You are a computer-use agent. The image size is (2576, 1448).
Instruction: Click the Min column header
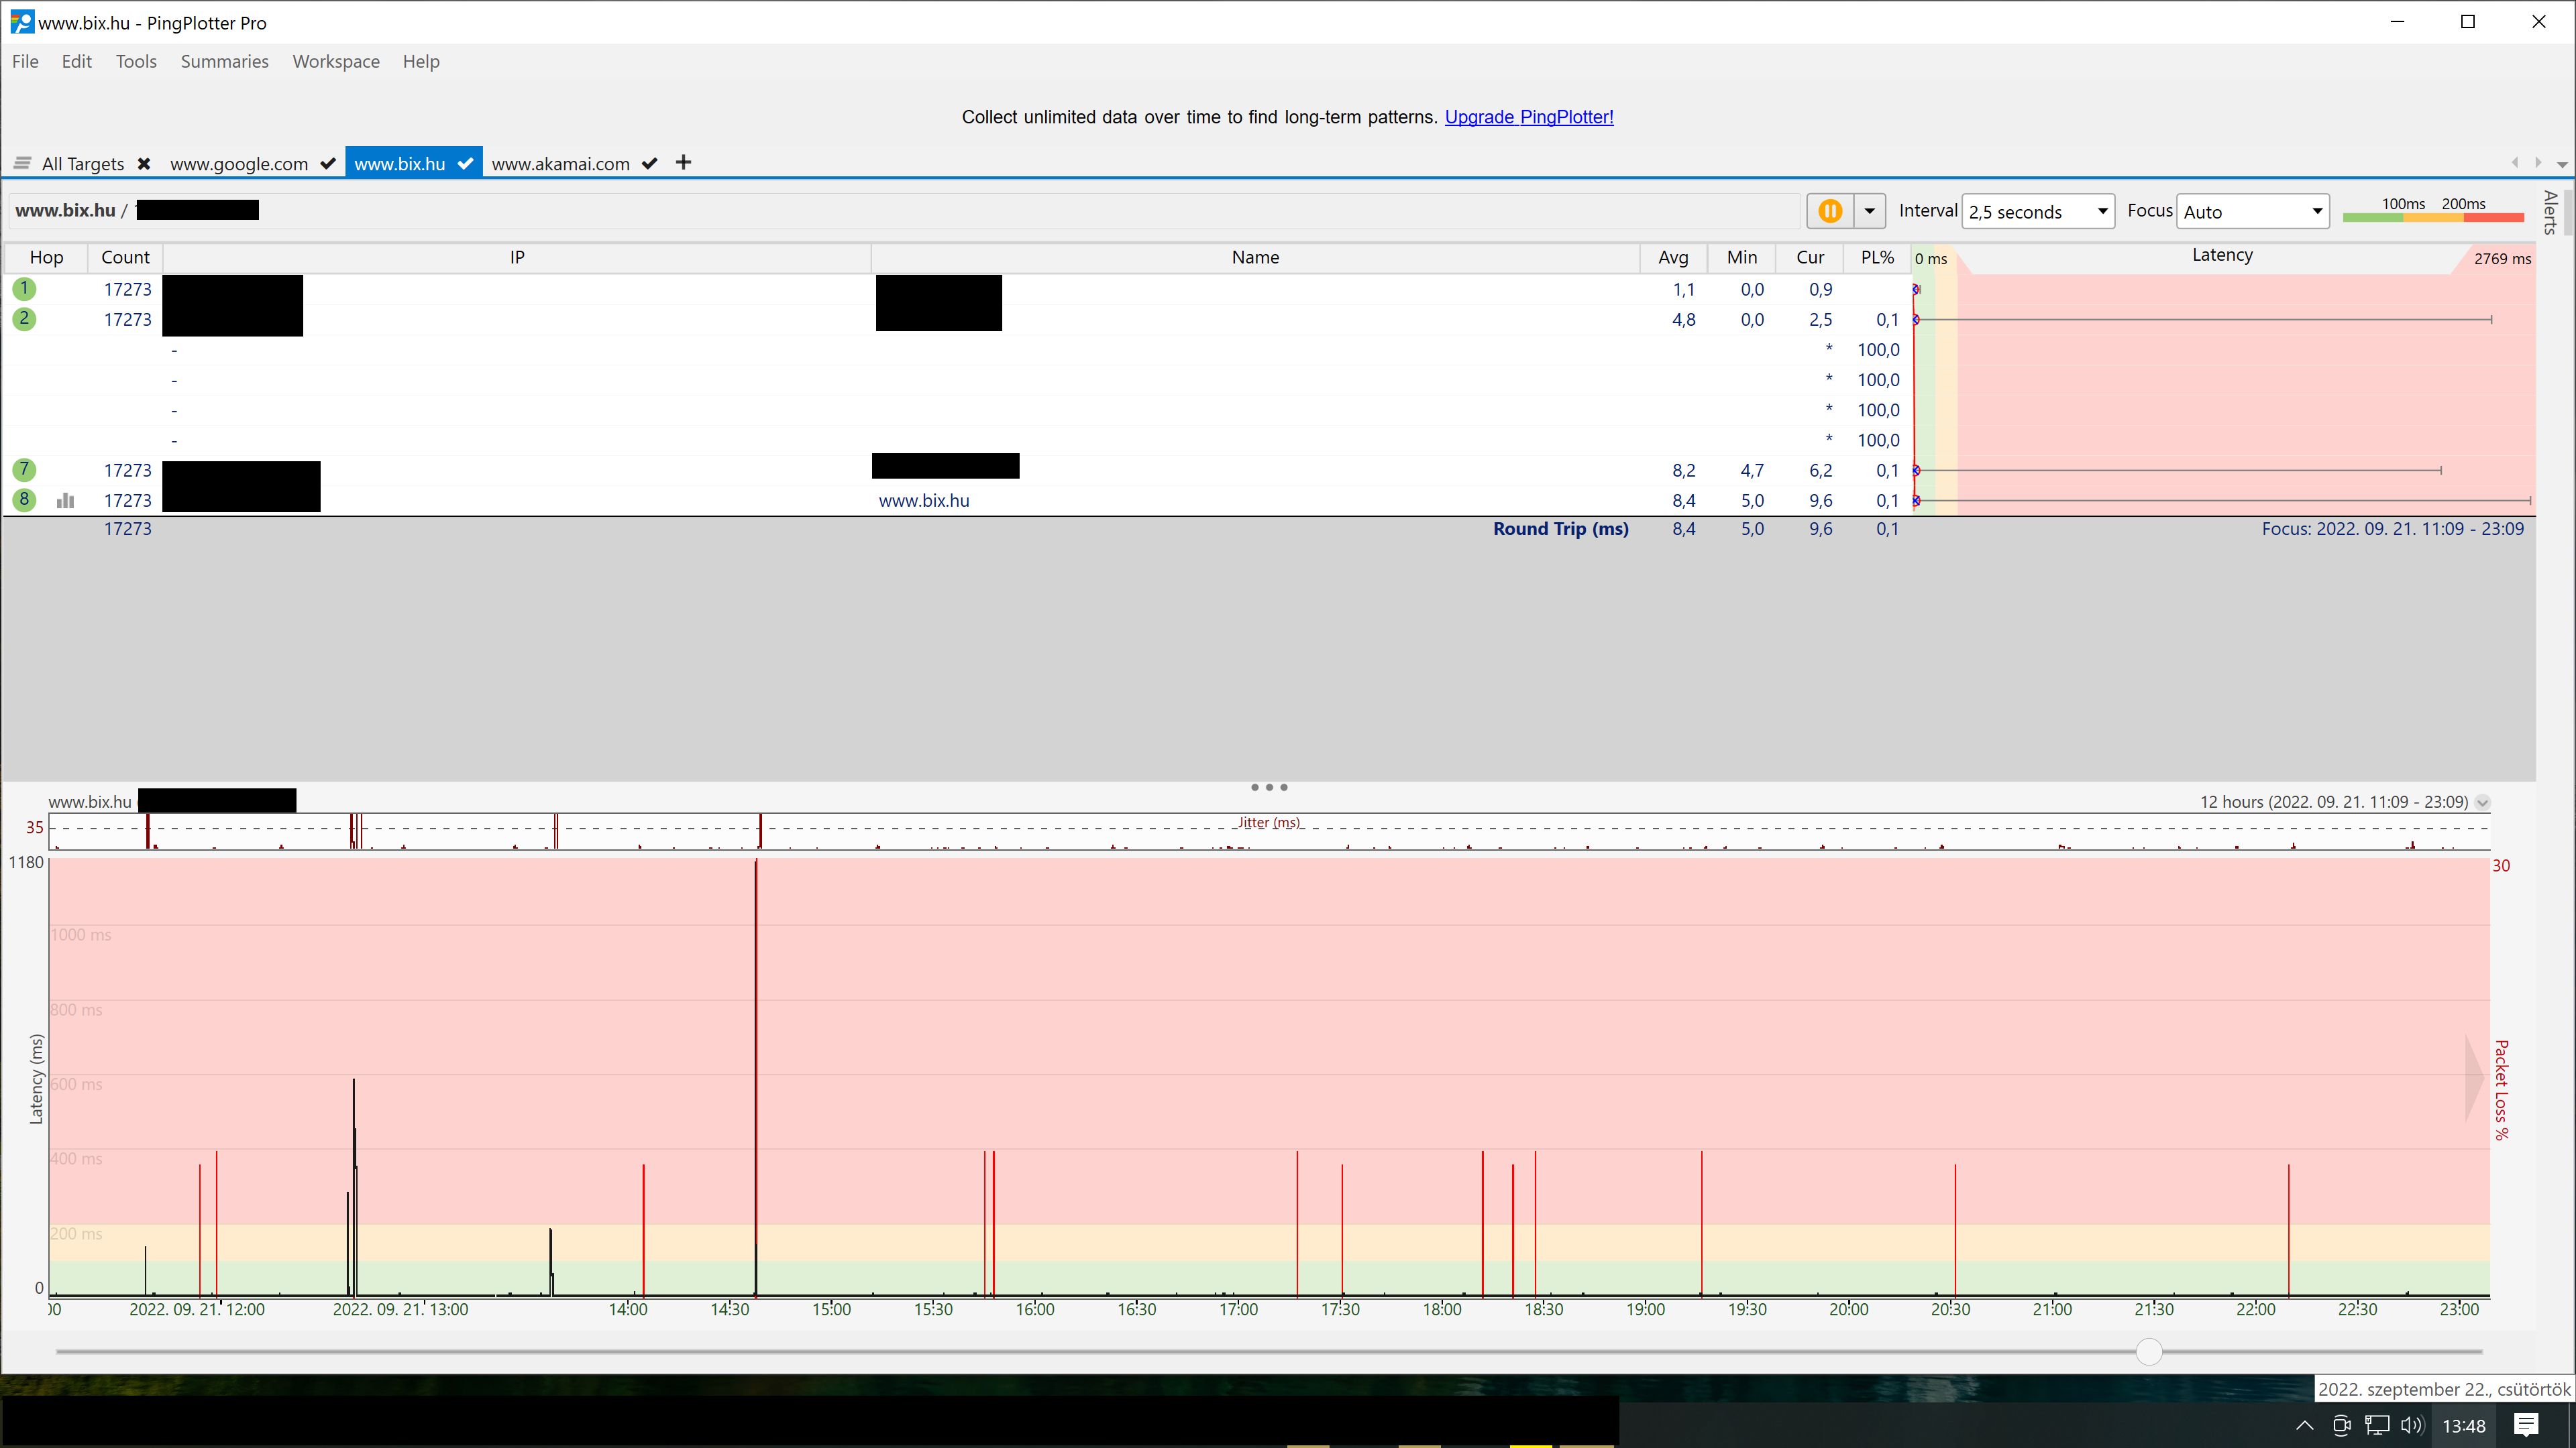coord(1741,257)
